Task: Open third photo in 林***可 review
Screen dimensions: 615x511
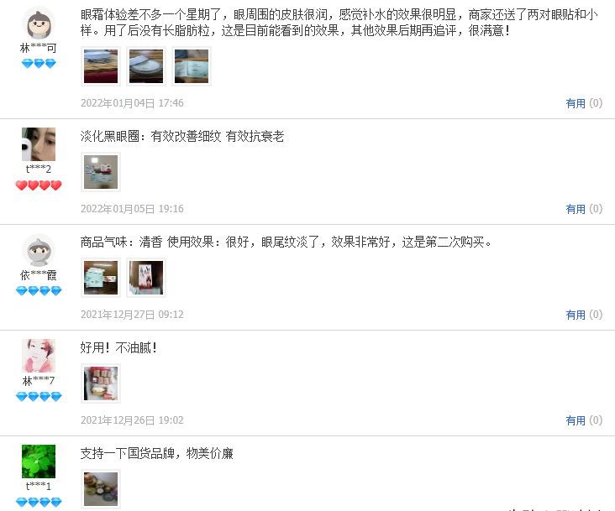Action: [192, 66]
